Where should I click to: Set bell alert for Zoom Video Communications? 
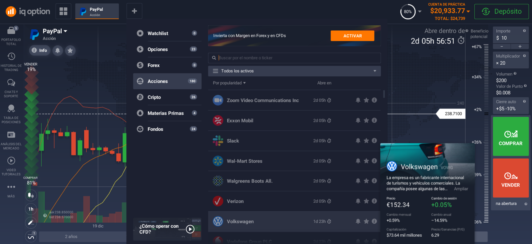click(358, 100)
